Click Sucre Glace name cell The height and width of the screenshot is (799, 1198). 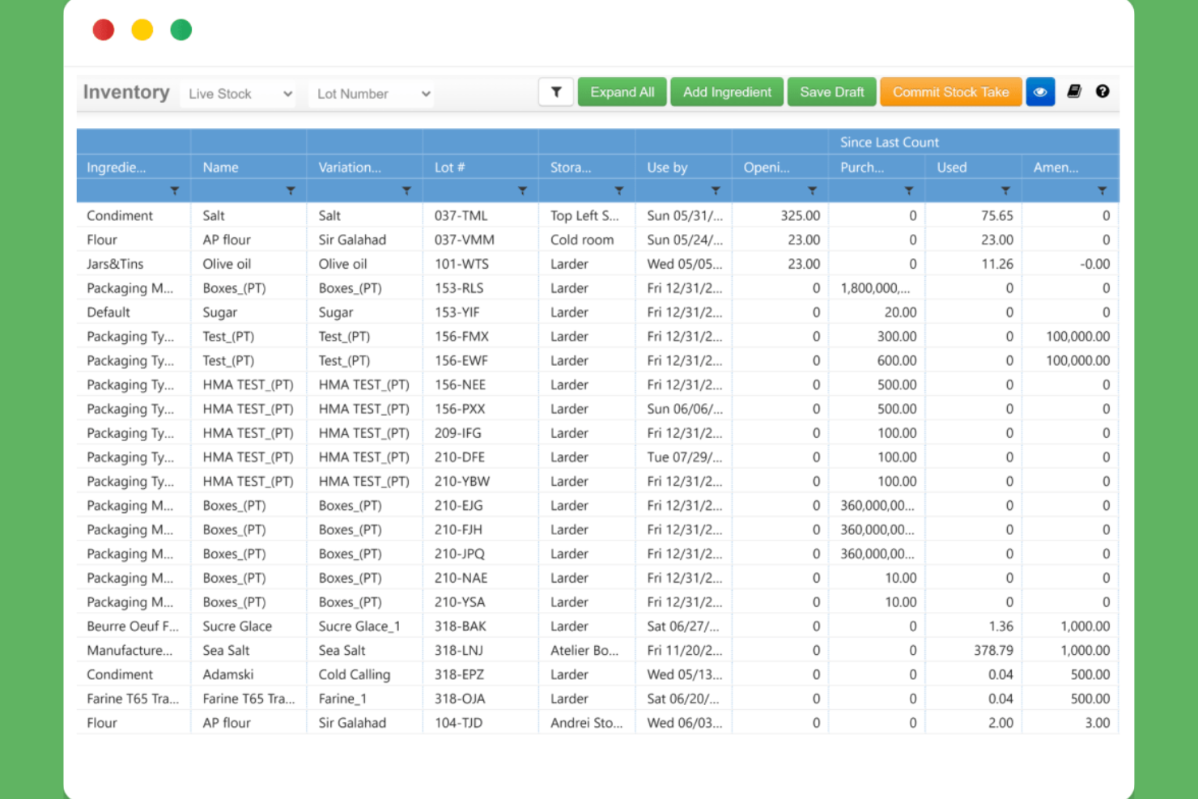[x=249, y=626]
